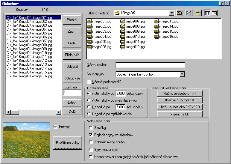231x164 pixels.
Task: Click the help question mark icon
Action: point(221,3)
